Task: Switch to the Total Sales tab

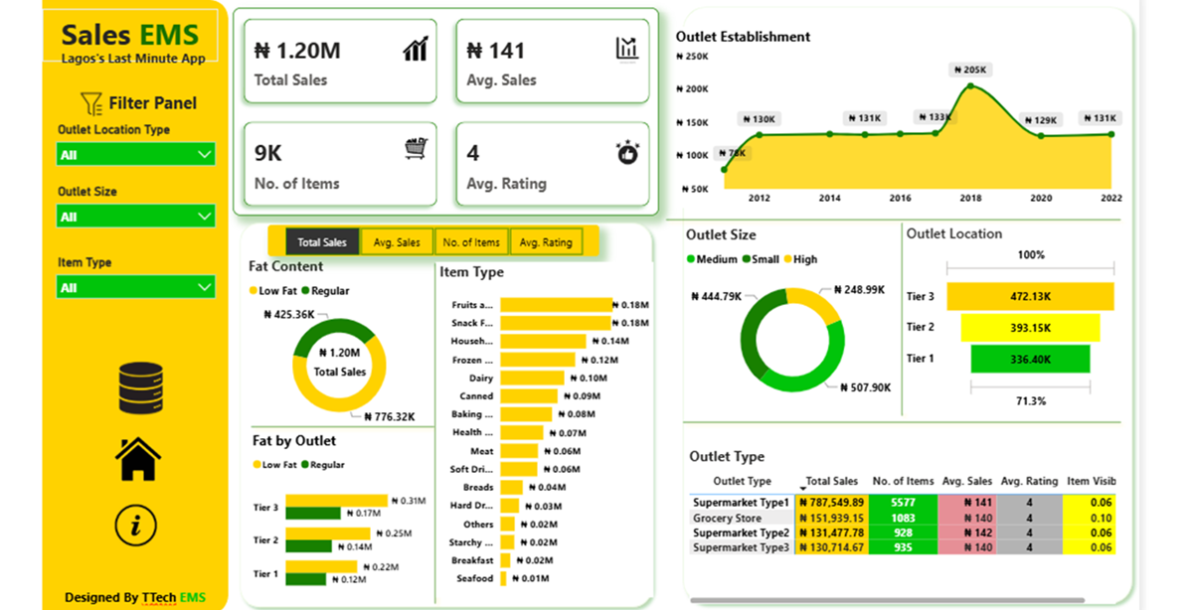Action: [x=322, y=242]
